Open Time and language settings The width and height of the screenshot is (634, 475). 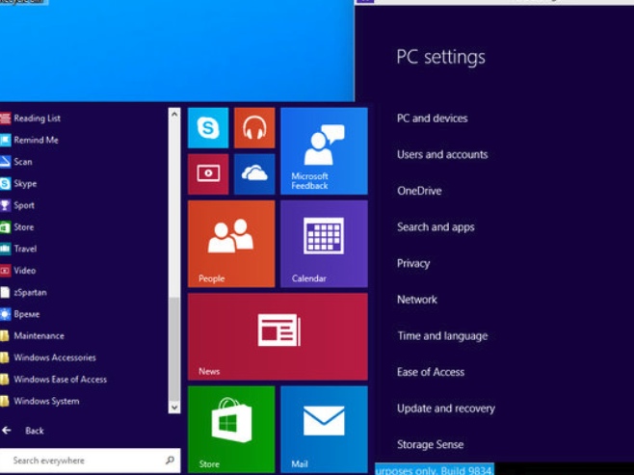click(x=442, y=336)
